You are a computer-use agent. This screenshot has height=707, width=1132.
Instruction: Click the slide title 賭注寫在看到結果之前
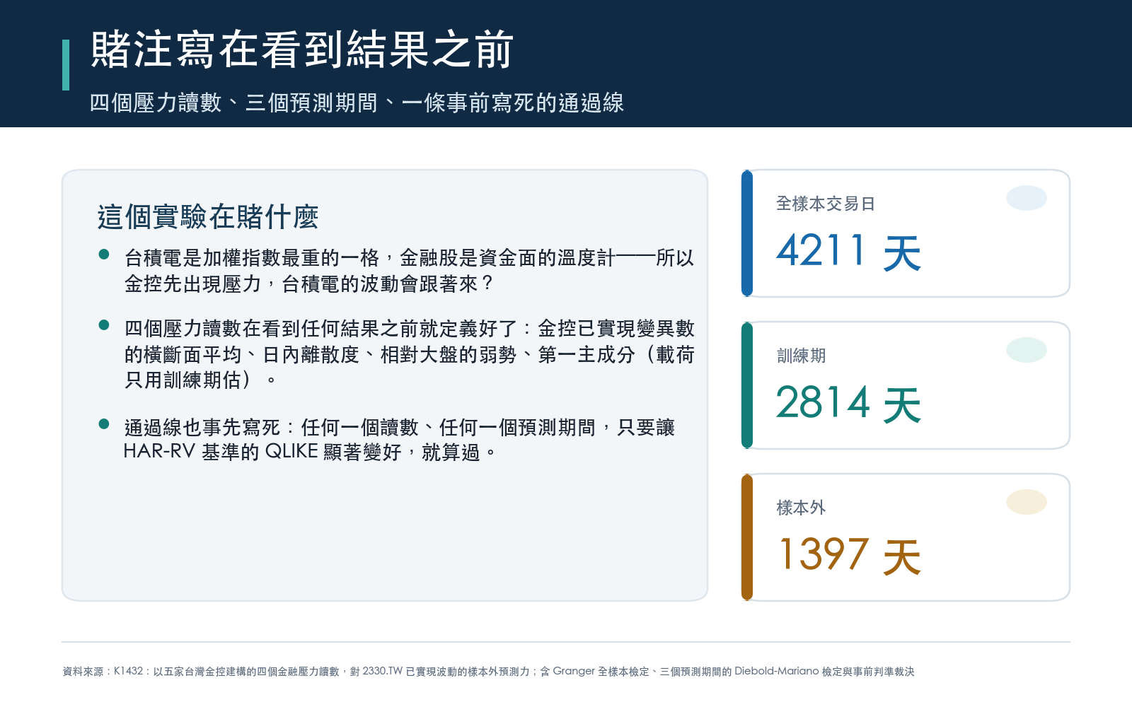[x=302, y=50]
